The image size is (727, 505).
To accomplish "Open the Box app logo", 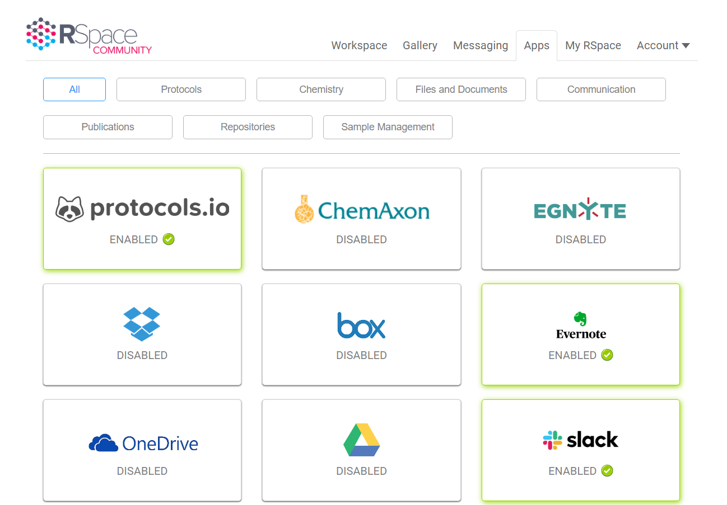I will (x=361, y=325).
